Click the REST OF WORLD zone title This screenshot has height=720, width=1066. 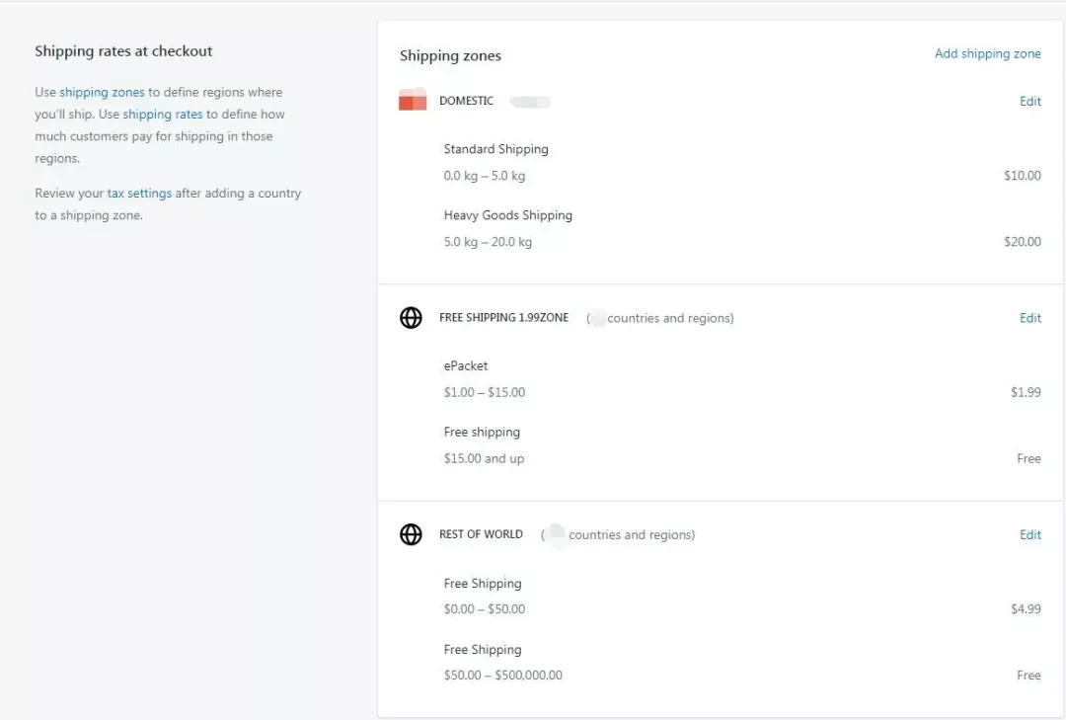[x=481, y=534]
